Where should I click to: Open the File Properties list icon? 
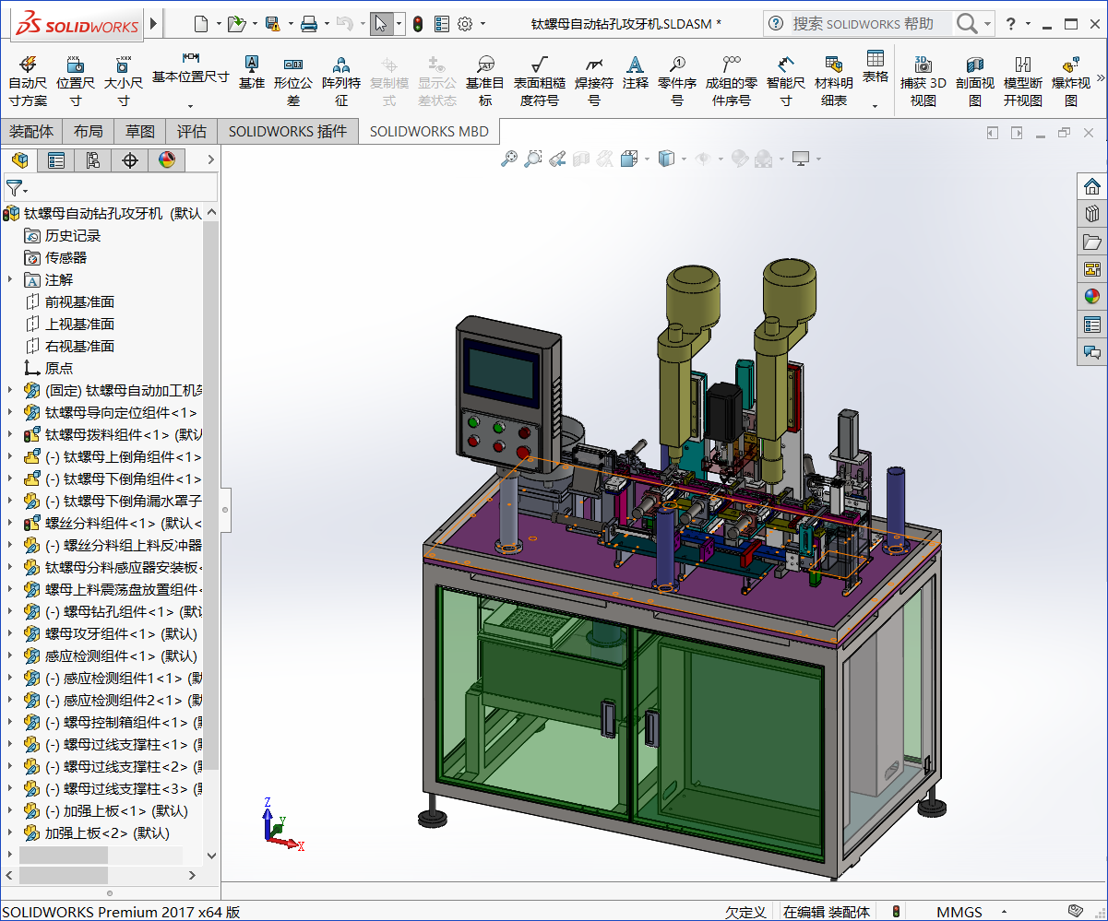[x=442, y=24]
